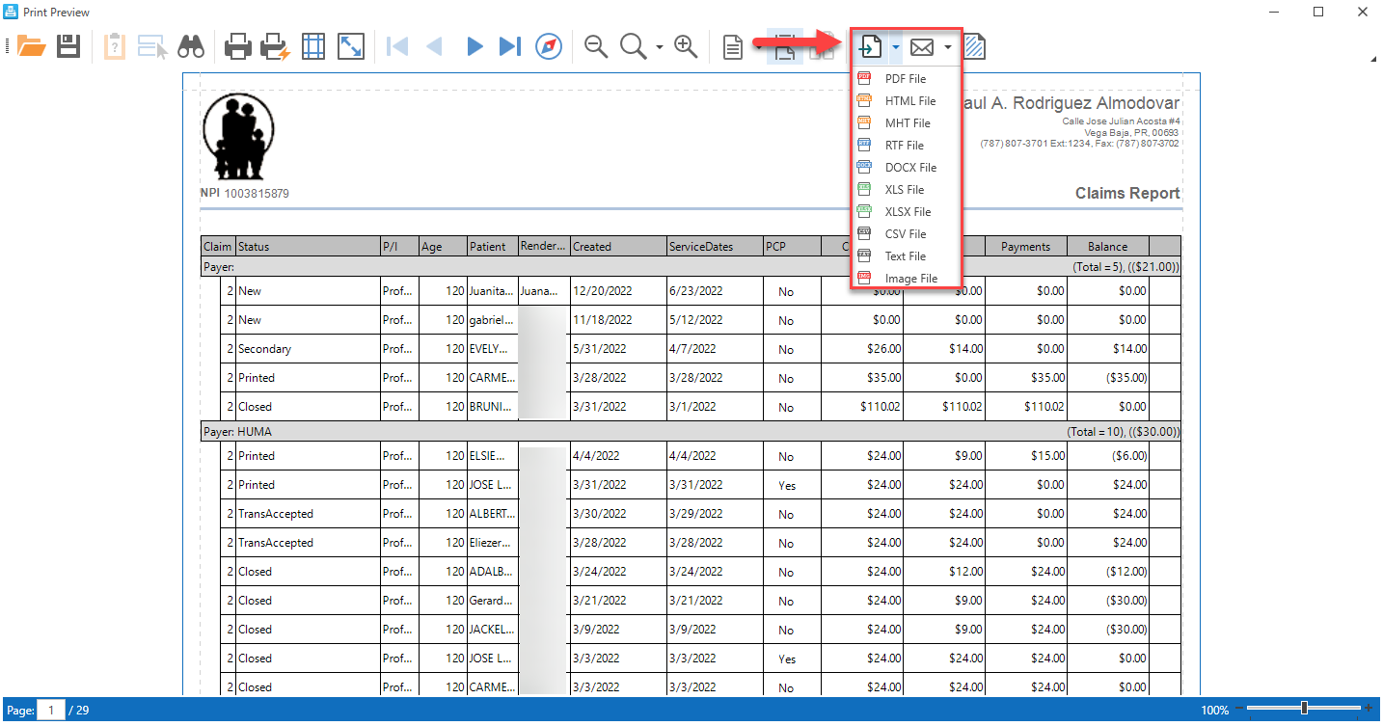Image resolution: width=1383 pixels, height=726 pixels.
Task: Choose DOCX File export option
Action: (x=906, y=168)
